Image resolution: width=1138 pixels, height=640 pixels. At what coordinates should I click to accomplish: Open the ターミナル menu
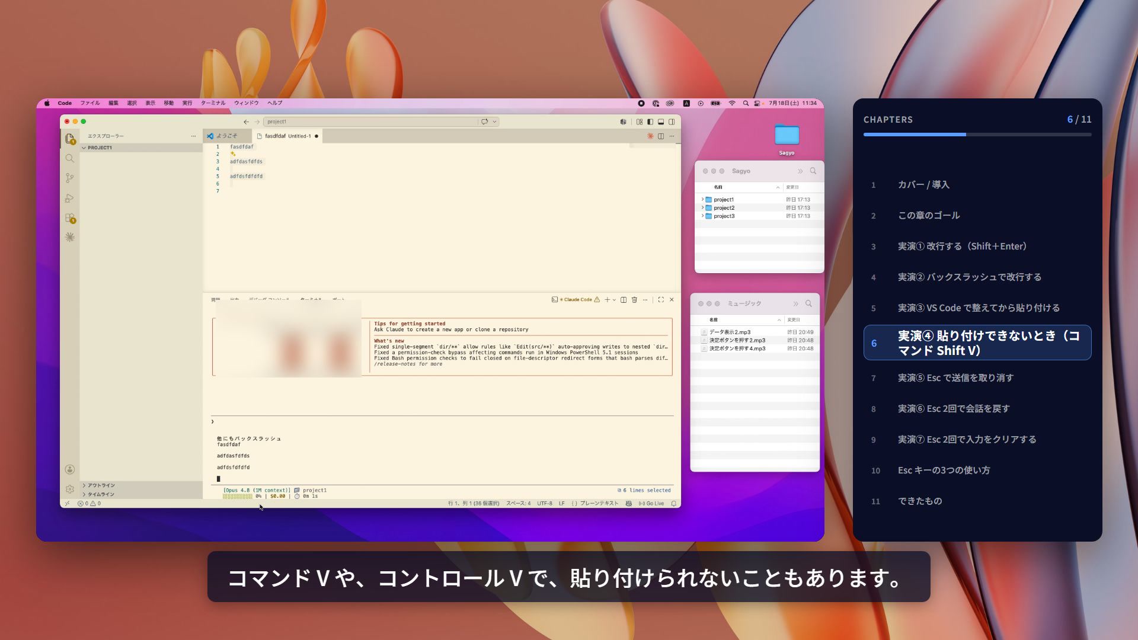tap(213, 103)
